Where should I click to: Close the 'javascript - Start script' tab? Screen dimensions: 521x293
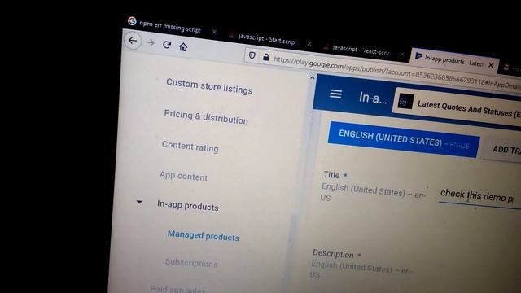[309, 43]
